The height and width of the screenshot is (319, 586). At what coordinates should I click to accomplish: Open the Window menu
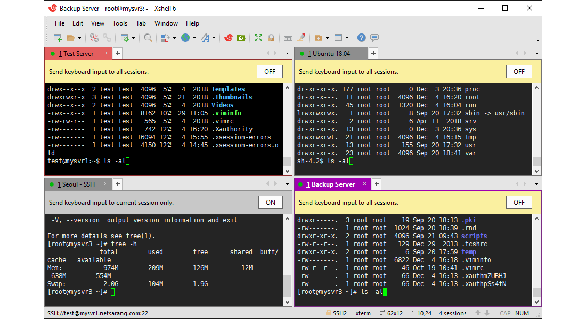click(x=166, y=23)
